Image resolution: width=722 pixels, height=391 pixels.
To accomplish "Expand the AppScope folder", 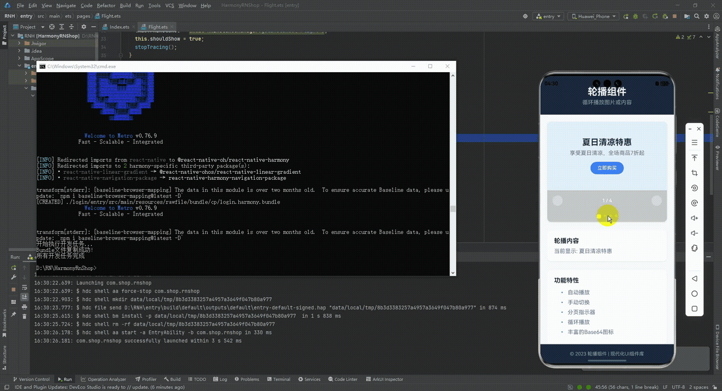I will [x=20, y=58].
